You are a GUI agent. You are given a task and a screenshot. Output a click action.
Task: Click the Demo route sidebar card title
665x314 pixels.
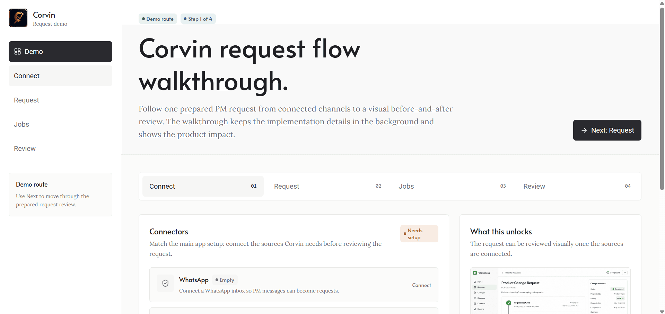coord(32,185)
